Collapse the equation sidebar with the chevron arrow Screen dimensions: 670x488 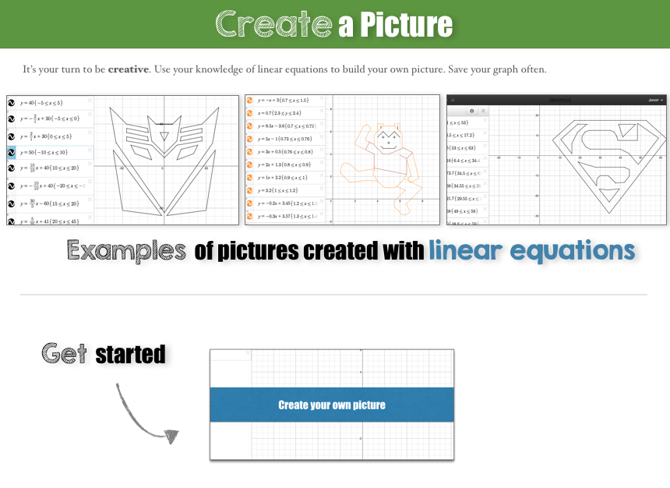point(484,111)
